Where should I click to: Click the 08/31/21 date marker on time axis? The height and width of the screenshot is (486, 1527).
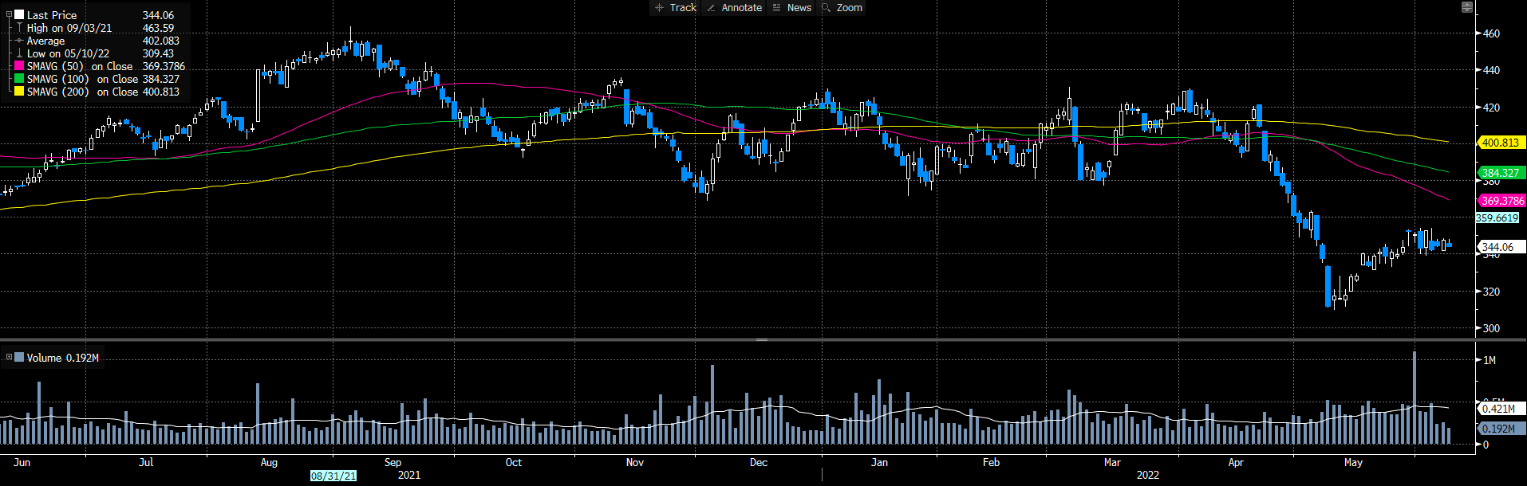pos(333,476)
